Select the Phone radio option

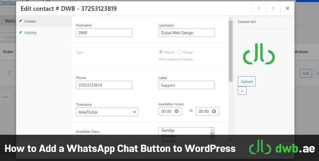161,52
